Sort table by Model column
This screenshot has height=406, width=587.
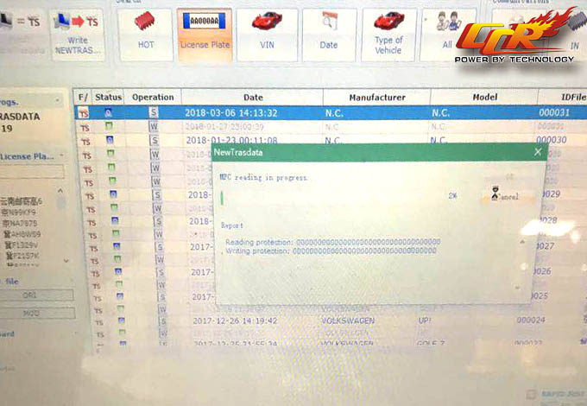(484, 97)
